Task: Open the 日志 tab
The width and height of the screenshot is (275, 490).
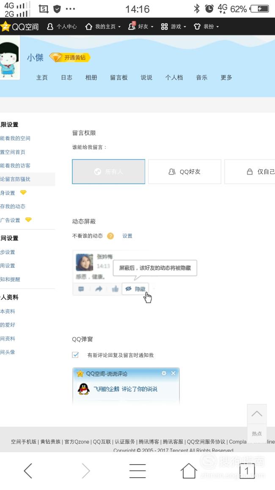Action: (x=66, y=78)
